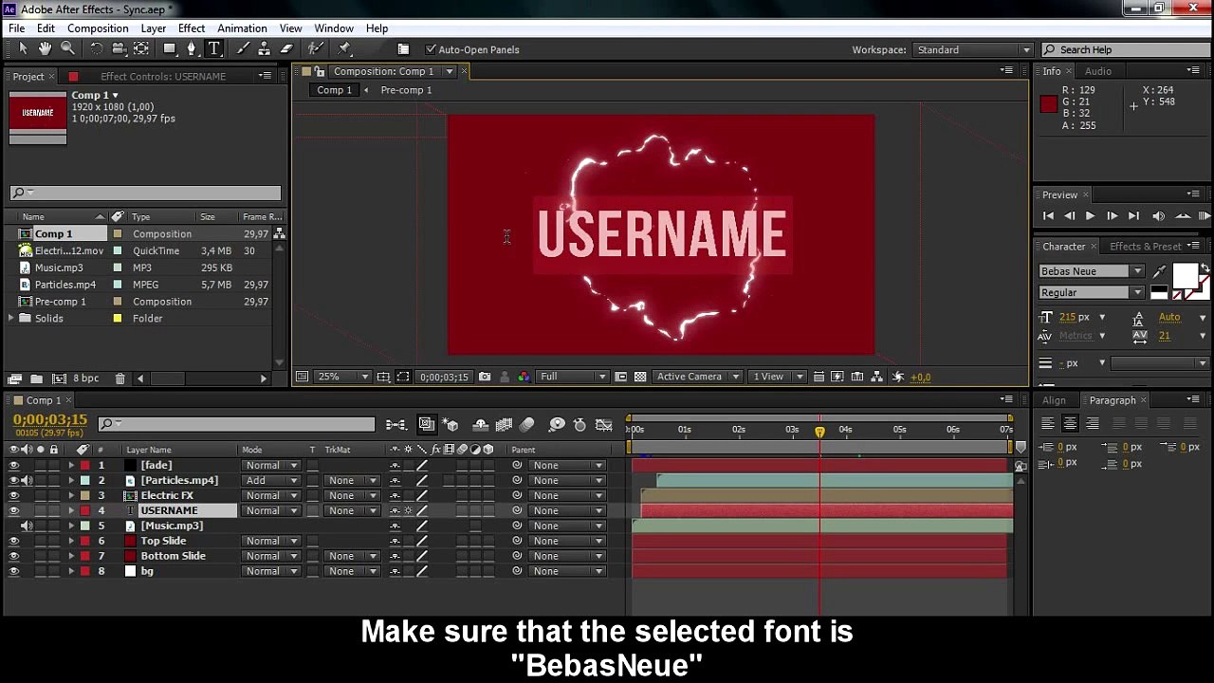Select the Brush tool
This screenshot has width=1214, height=683.
click(x=243, y=48)
